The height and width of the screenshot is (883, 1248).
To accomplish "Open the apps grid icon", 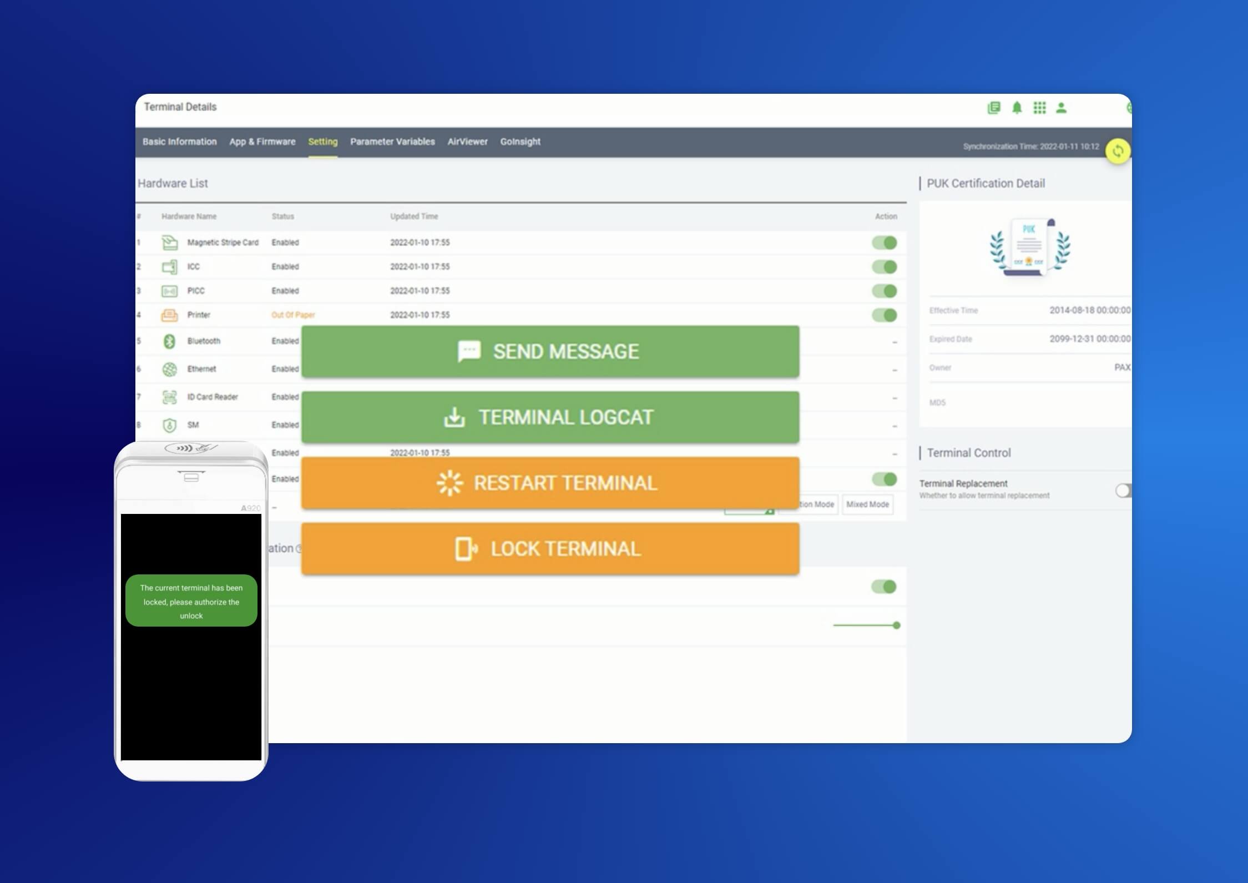I will point(1039,108).
